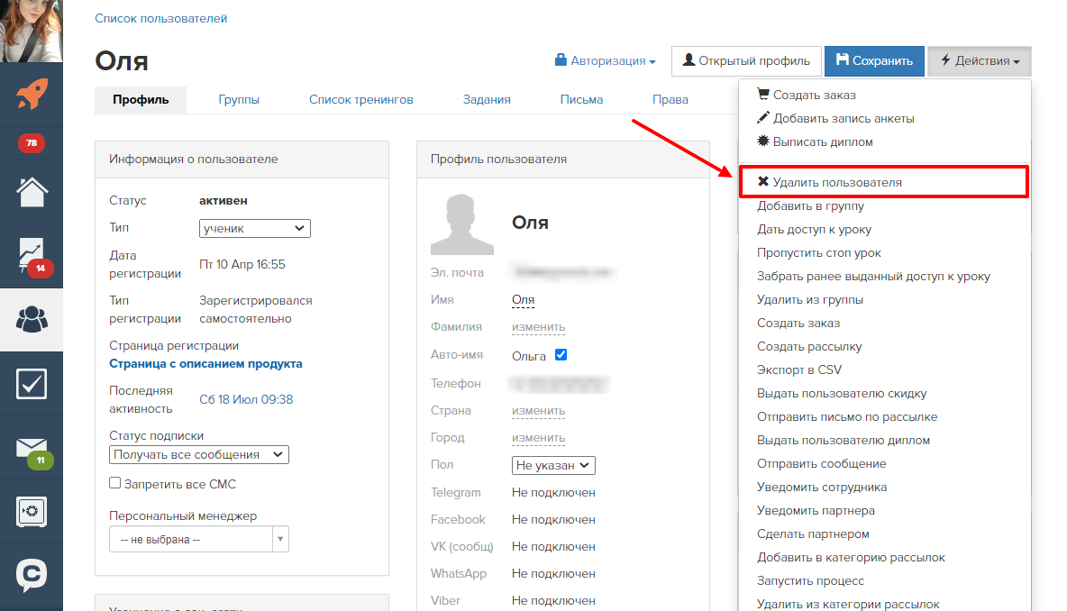Select Удалить из группы menu item
This screenshot has width=1067, height=611.
tap(810, 299)
